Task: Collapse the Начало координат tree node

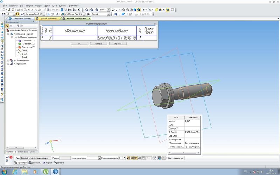Action: pos(12,37)
